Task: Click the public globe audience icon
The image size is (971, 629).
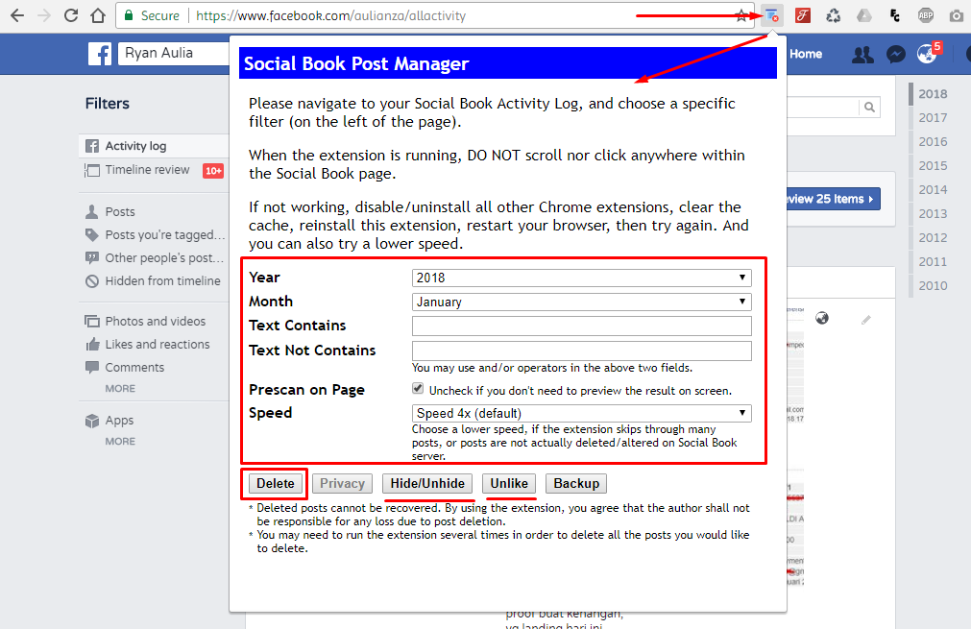Action: pyautogui.click(x=822, y=318)
